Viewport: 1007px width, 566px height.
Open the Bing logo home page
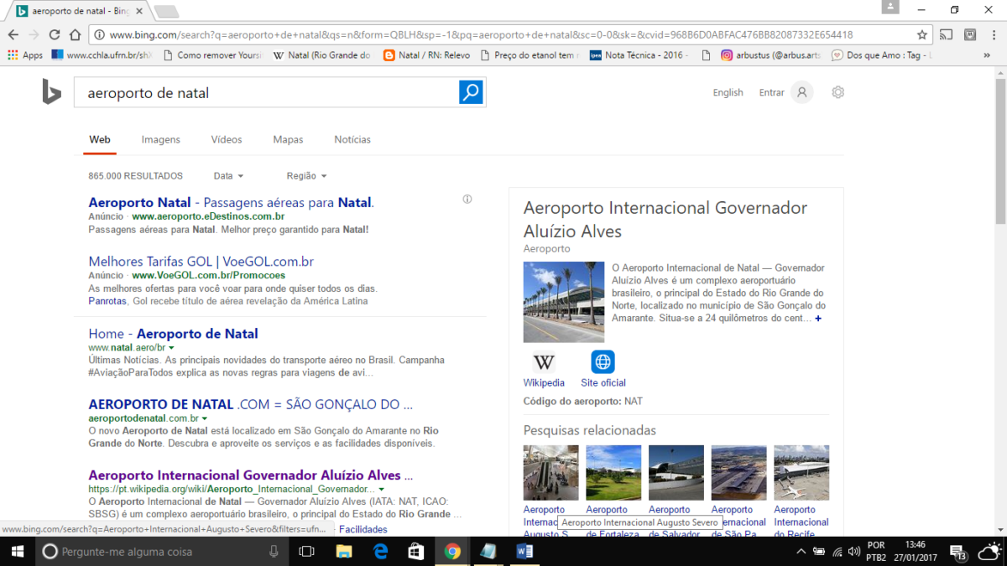click(x=51, y=93)
